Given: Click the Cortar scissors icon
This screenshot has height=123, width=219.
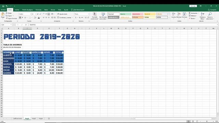Looking at the screenshot, I should click(x=7, y=13).
